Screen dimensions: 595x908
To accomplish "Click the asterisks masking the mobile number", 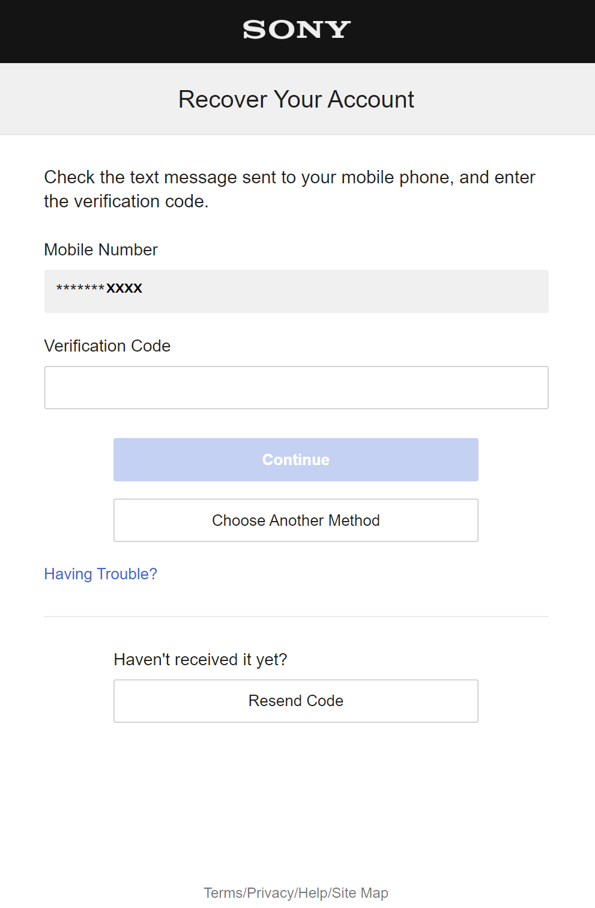I will tap(80, 288).
